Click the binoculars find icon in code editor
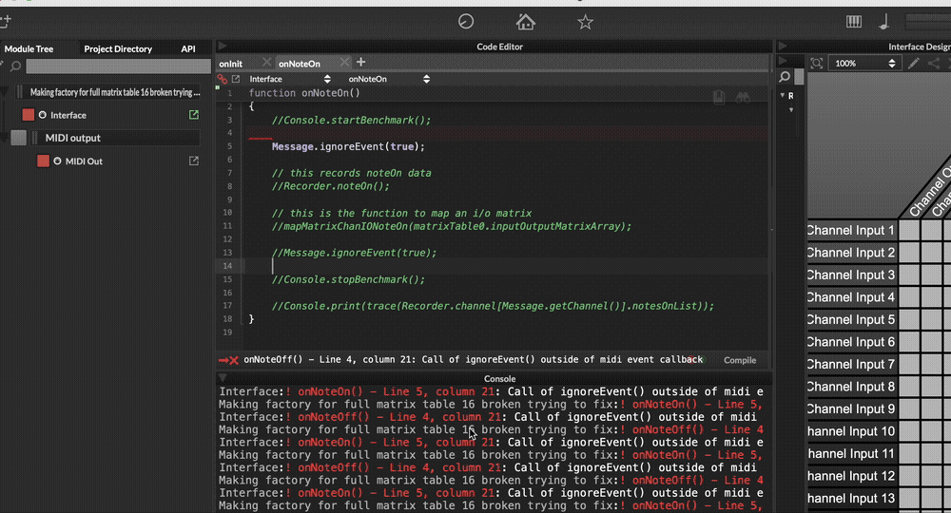 pyautogui.click(x=743, y=98)
